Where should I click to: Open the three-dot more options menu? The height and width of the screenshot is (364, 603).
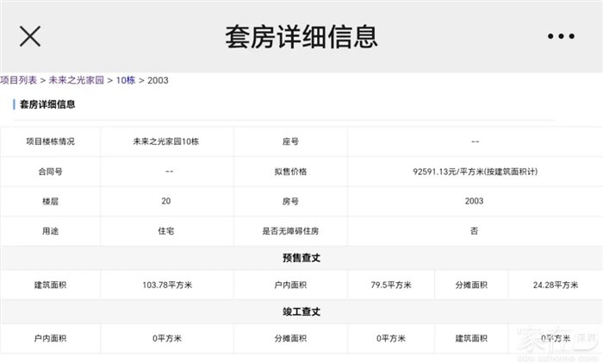click(x=561, y=36)
